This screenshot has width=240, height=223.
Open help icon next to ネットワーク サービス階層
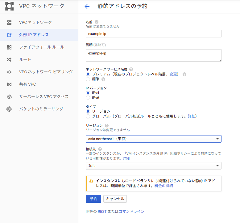[131, 69]
